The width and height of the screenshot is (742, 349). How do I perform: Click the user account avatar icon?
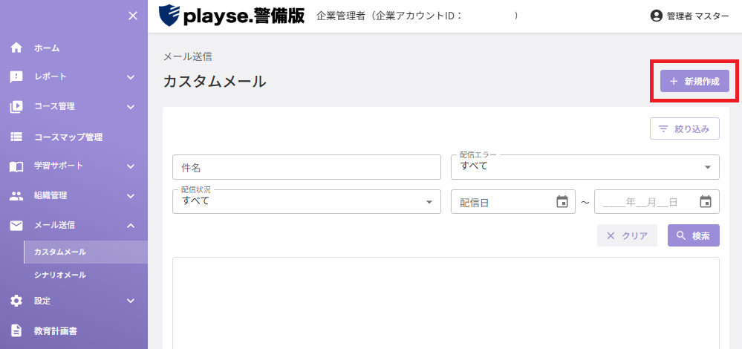(x=657, y=16)
